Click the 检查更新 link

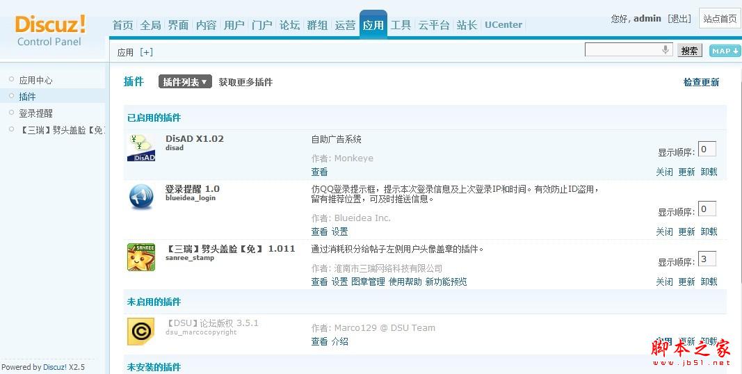pos(701,82)
